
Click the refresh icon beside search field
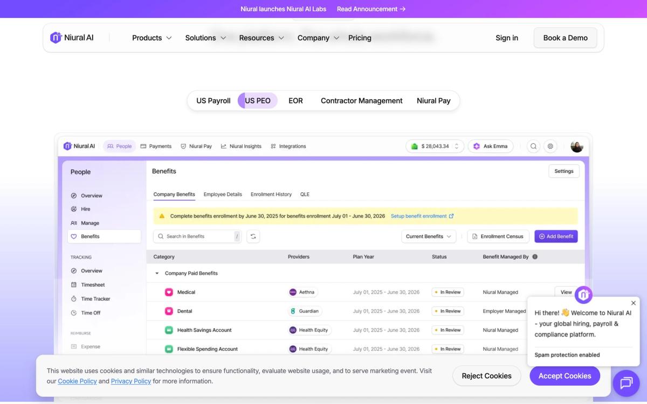[253, 236]
